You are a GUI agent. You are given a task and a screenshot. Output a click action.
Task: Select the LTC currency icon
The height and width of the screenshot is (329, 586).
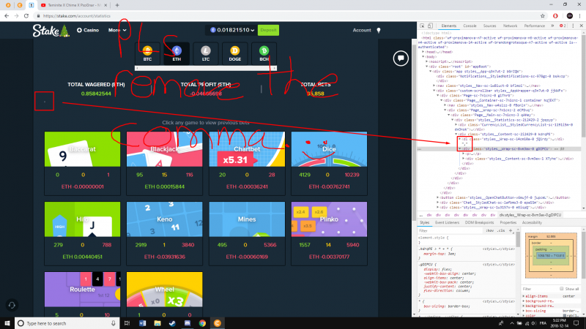point(206,50)
